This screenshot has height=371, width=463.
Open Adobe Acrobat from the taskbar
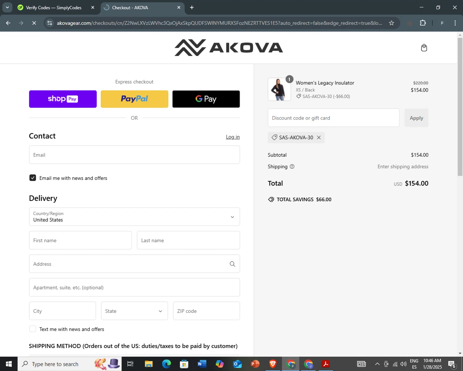[x=326, y=364]
